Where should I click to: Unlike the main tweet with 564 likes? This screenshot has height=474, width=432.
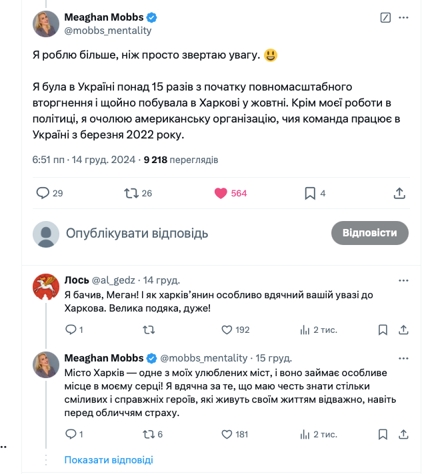pyautogui.click(x=221, y=193)
